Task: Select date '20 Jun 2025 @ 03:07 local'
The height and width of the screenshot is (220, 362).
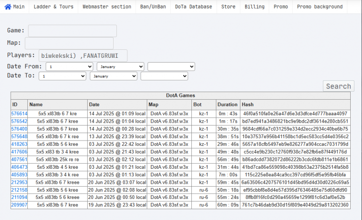Action: coord(117,182)
